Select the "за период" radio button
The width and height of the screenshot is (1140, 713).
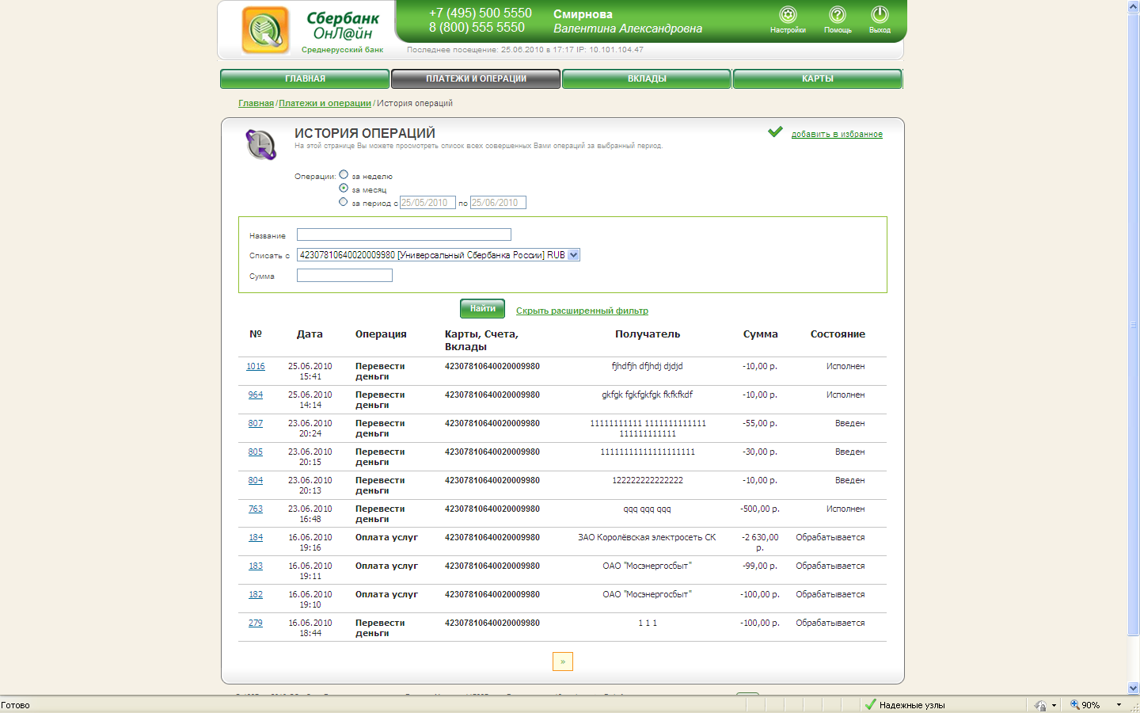tap(344, 202)
